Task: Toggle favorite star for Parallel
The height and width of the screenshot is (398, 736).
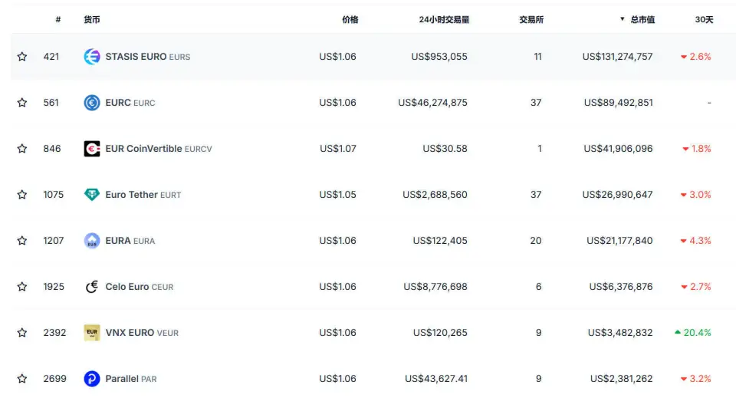Action: (22, 379)
